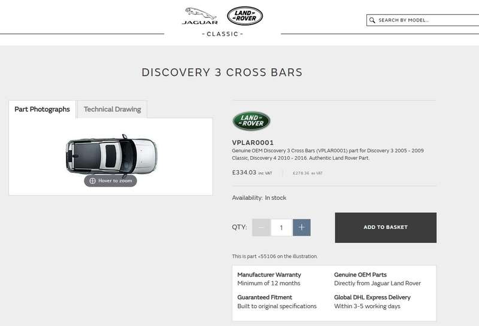Click Directly from Jaguar Land Rover text
The width and height of the screenshot is (479, 326).
click(x=378, y=284)
